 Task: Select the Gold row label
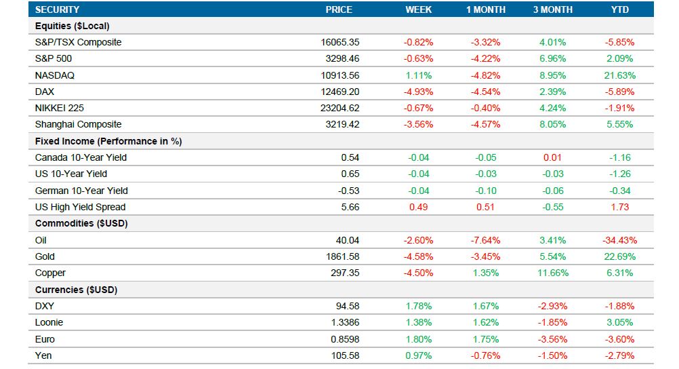pyautogui.click(x=45, y=256)
